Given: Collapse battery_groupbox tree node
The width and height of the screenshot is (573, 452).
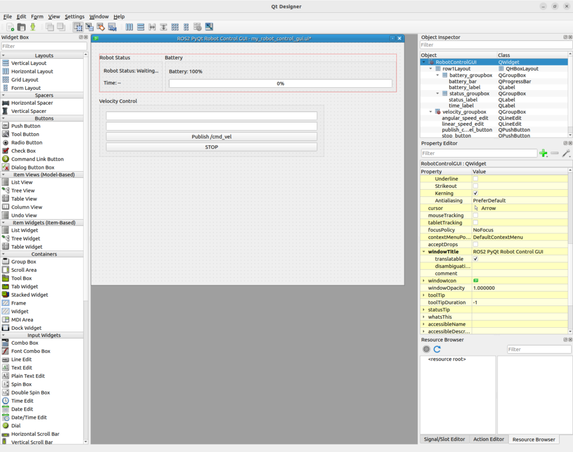Looking at the screenshot, I should (438, 76).
